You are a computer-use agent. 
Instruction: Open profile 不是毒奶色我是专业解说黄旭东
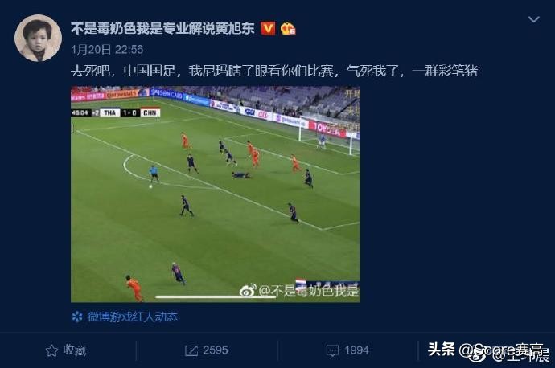tap(162, 28)
